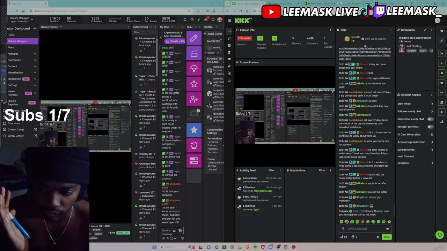Open Kick Chat panel three-dot menu
The image size is (447, 251).
(x=391, y=30)
